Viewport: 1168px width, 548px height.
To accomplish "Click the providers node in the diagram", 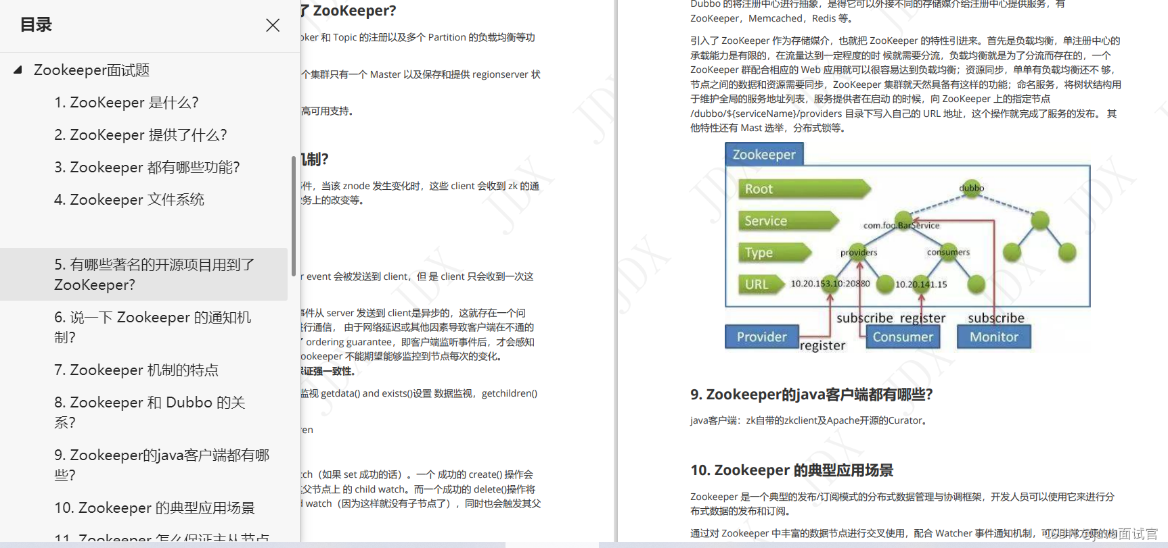I will 859,252.
